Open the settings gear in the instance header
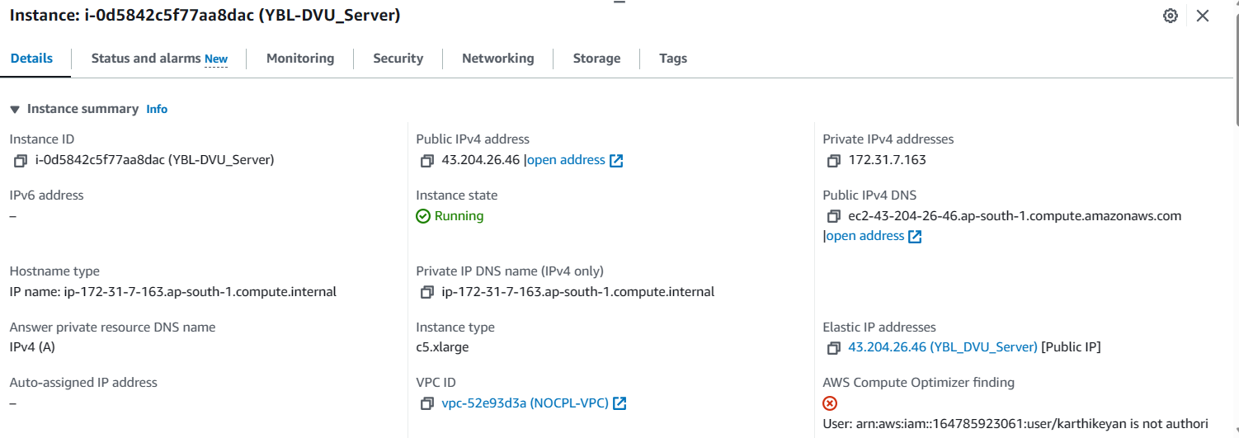This screenshot has width=1239, height=438. click(1170, 16)
